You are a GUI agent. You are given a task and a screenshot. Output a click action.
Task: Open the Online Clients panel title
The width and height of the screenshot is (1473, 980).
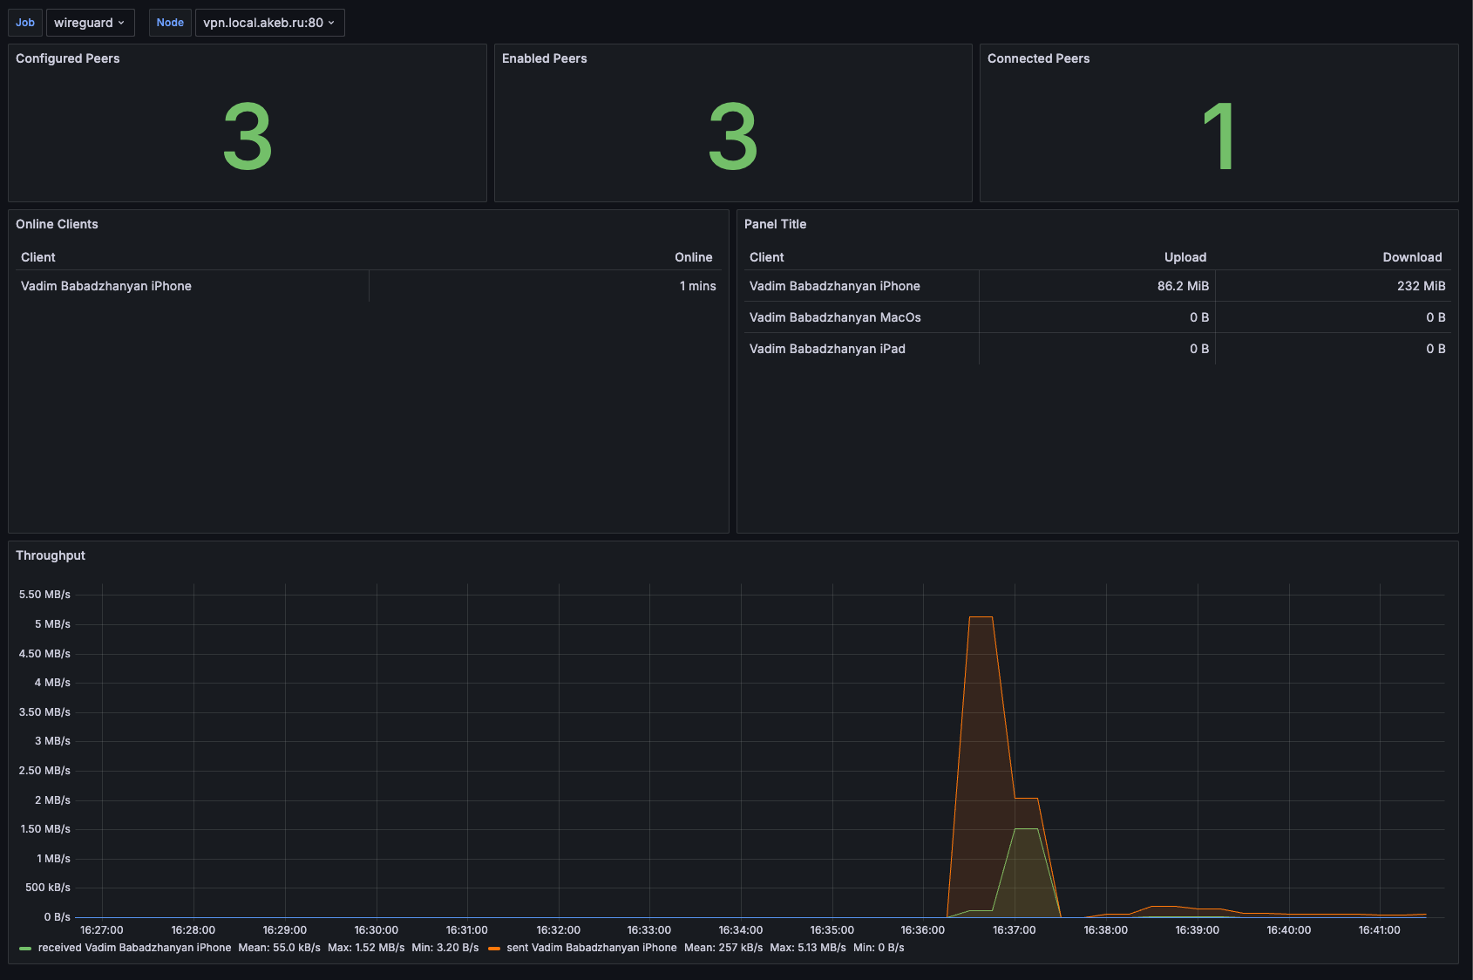57,224
